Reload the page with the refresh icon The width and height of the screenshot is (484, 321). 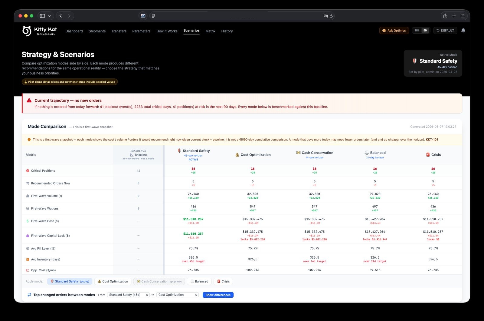[331, 16]
